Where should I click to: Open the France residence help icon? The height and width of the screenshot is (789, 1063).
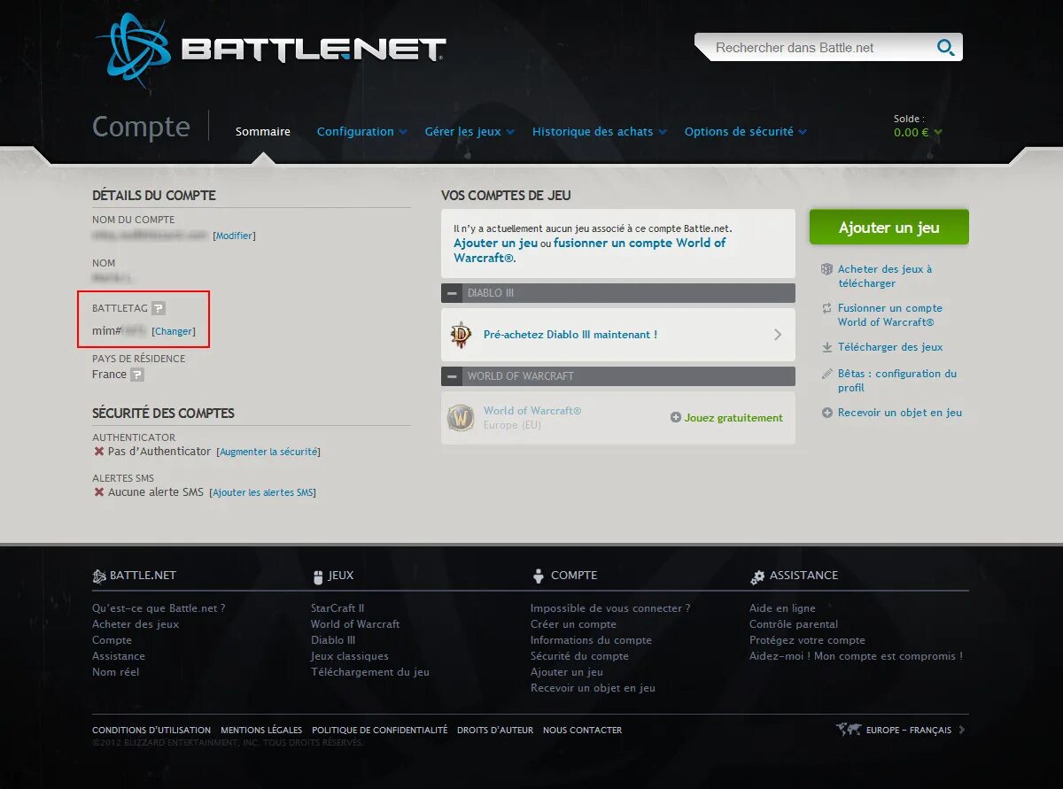coord(137,375)
